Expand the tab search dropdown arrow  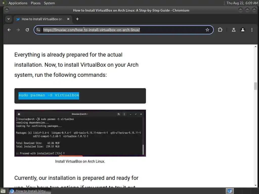click(9, 19)
